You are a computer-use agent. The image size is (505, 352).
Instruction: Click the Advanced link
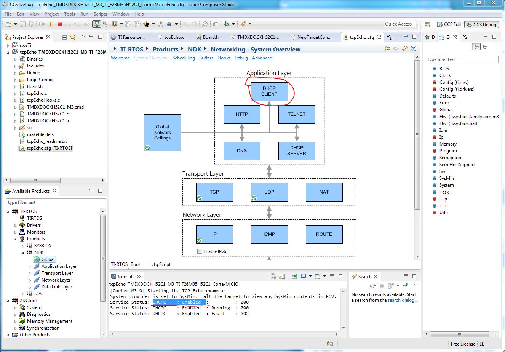tap(262, 58)
